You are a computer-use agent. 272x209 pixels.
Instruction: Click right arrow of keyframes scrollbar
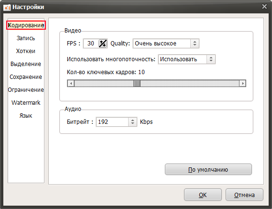(x=242, y=84)
